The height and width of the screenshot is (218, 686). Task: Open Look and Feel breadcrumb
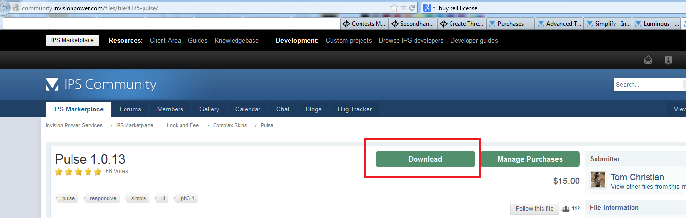(x=183, y=125)
